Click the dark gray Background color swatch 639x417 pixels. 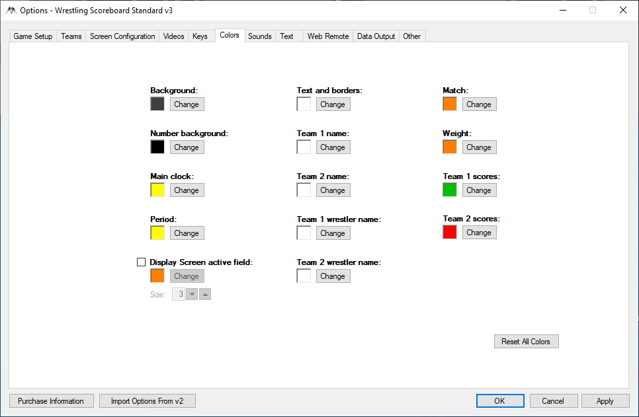[x=157, y=104]
